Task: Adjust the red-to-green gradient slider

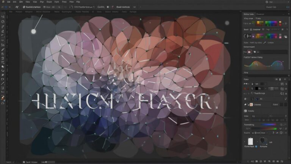Action: [264, 129]
